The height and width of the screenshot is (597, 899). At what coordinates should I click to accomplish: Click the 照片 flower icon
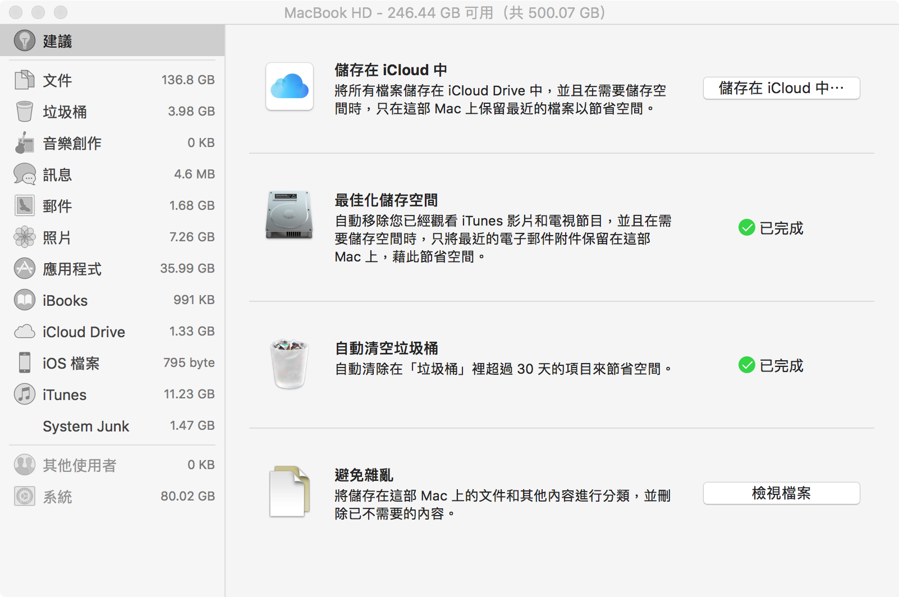click(24, 237)
